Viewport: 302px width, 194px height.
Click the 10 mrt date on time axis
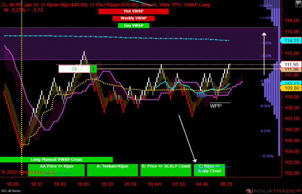pyautogui.click(x=154, y=184)
